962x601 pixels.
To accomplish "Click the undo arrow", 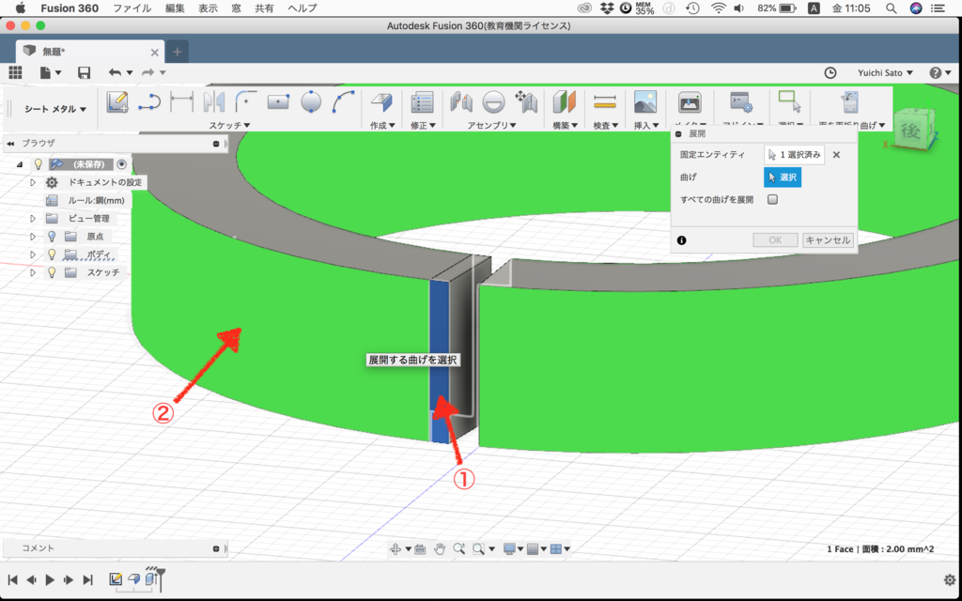I will (115, 72).
